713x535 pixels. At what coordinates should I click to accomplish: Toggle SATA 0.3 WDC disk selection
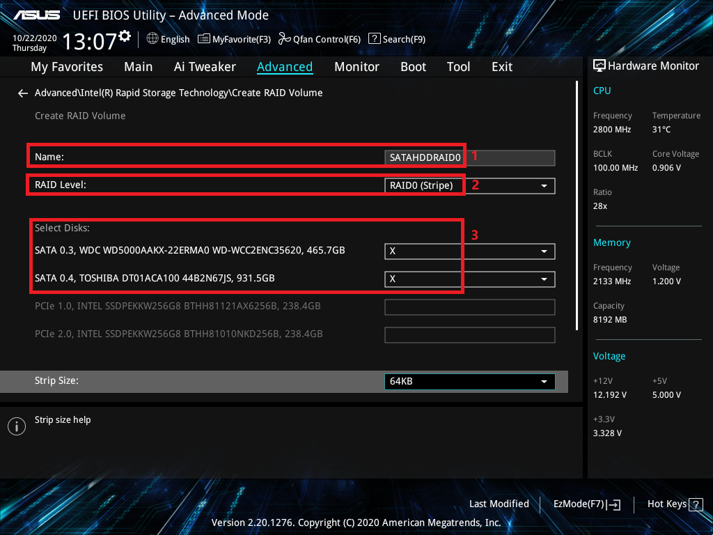point(469,251)
